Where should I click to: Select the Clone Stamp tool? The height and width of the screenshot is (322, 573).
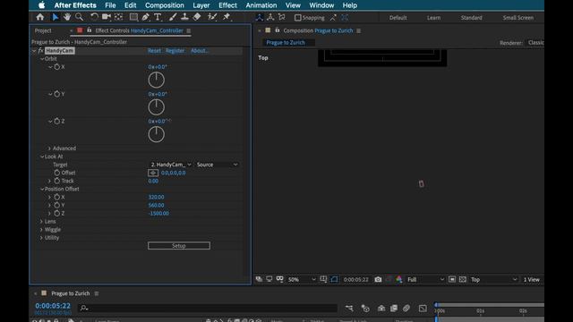(x=185, y=17)
